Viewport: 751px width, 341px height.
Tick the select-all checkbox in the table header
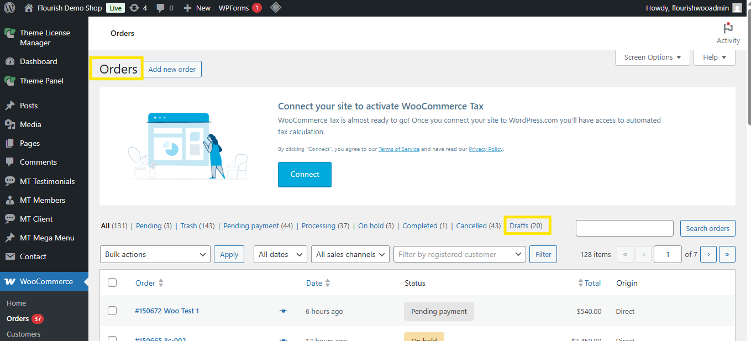pos(112,282)
